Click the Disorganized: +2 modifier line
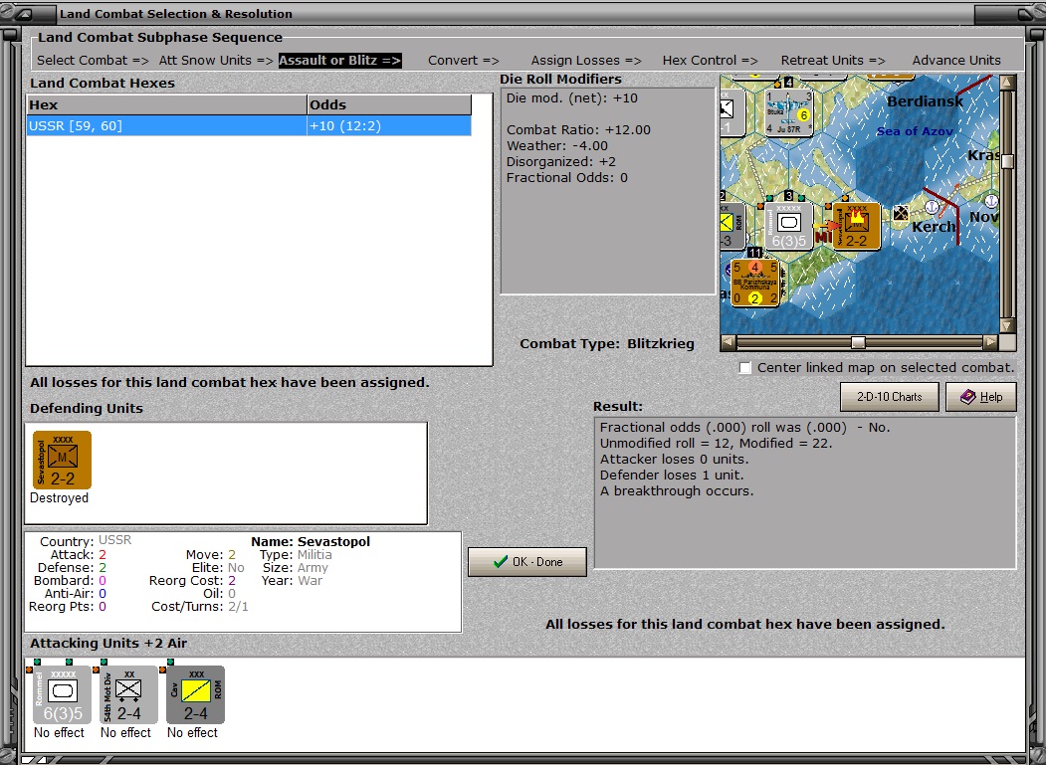This screenshot has height=765, width=1046. click(561, 162)
